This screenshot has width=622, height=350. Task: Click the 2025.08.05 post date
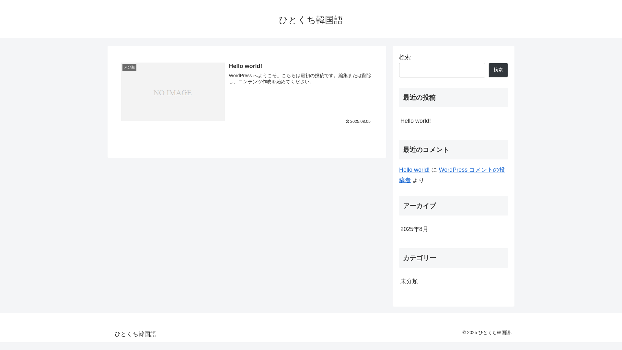[360, 122]
